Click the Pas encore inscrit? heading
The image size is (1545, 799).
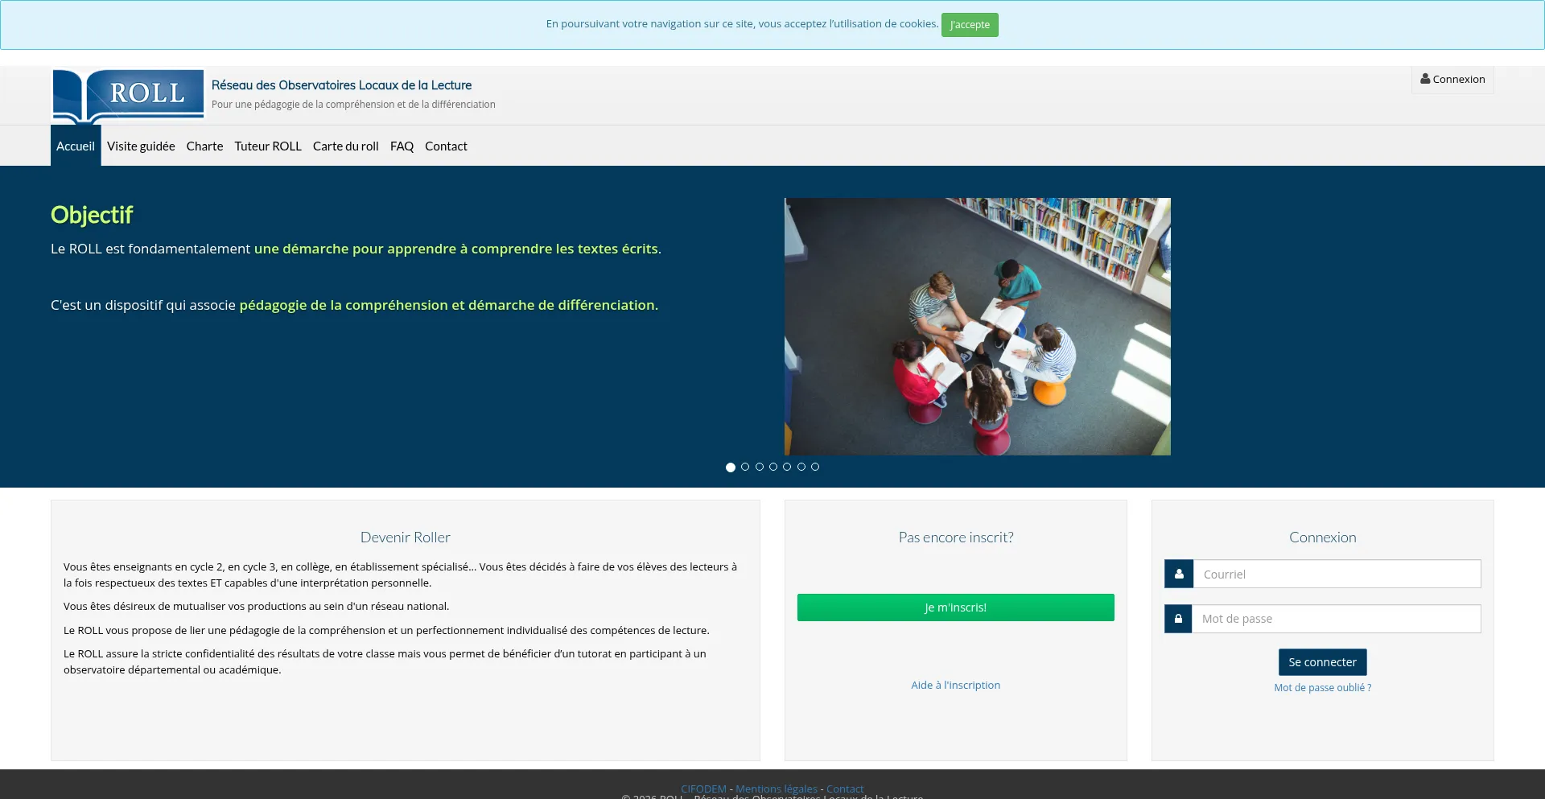[956, 537]
